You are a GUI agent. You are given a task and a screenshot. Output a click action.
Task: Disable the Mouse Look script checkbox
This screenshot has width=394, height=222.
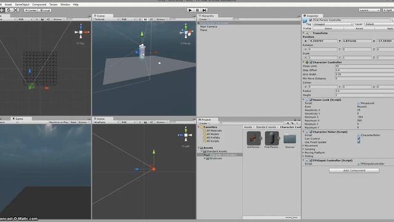click(x=311, y=100)
